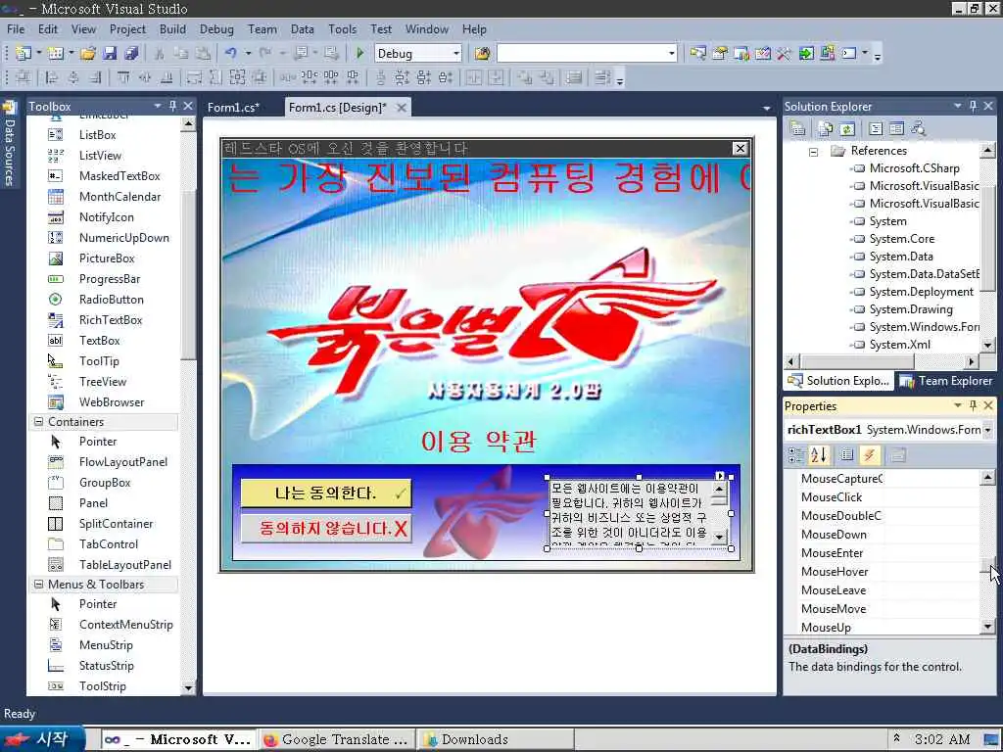Click the Align Tops layout icon

123,78
